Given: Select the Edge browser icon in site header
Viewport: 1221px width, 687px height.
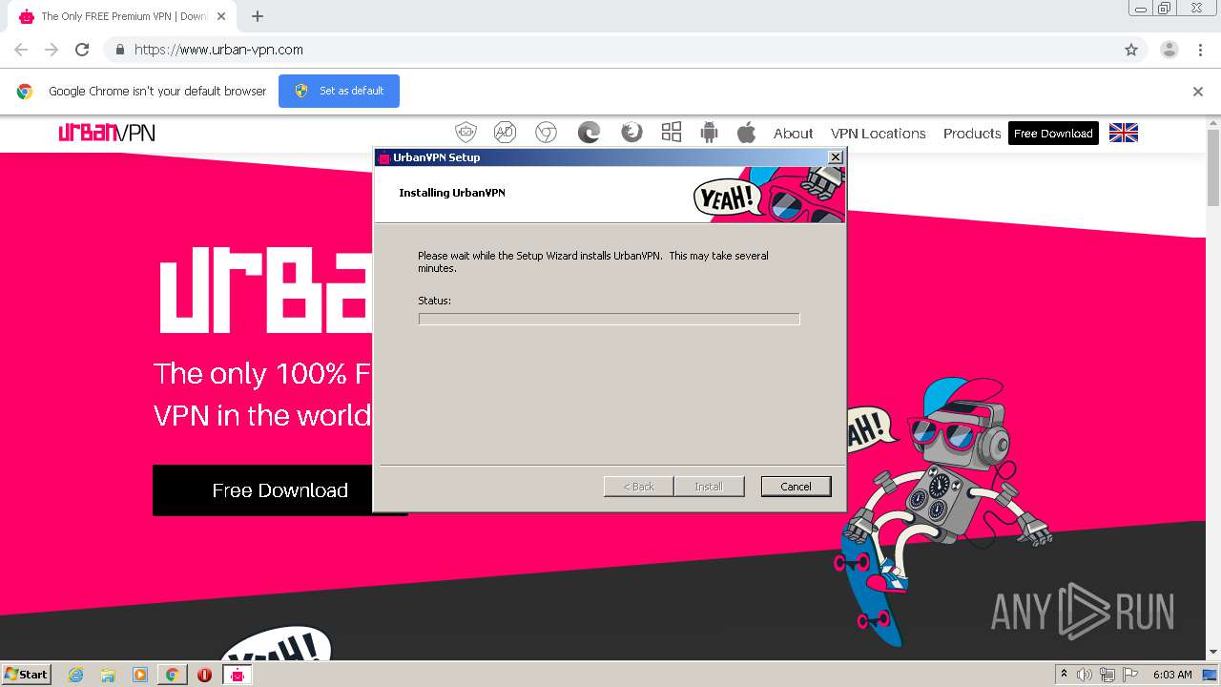Looking at the screenshot, I should tap(589, 133).
